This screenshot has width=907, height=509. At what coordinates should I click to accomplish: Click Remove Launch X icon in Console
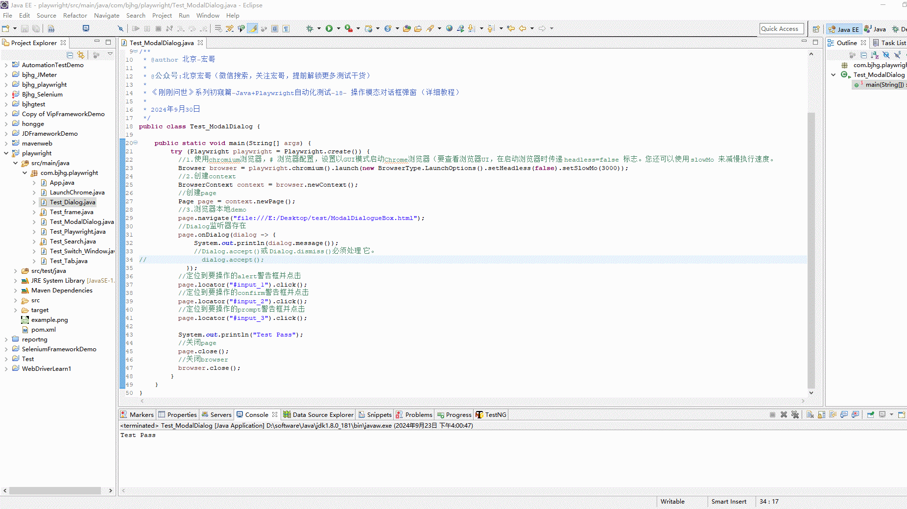pos(784,414)
